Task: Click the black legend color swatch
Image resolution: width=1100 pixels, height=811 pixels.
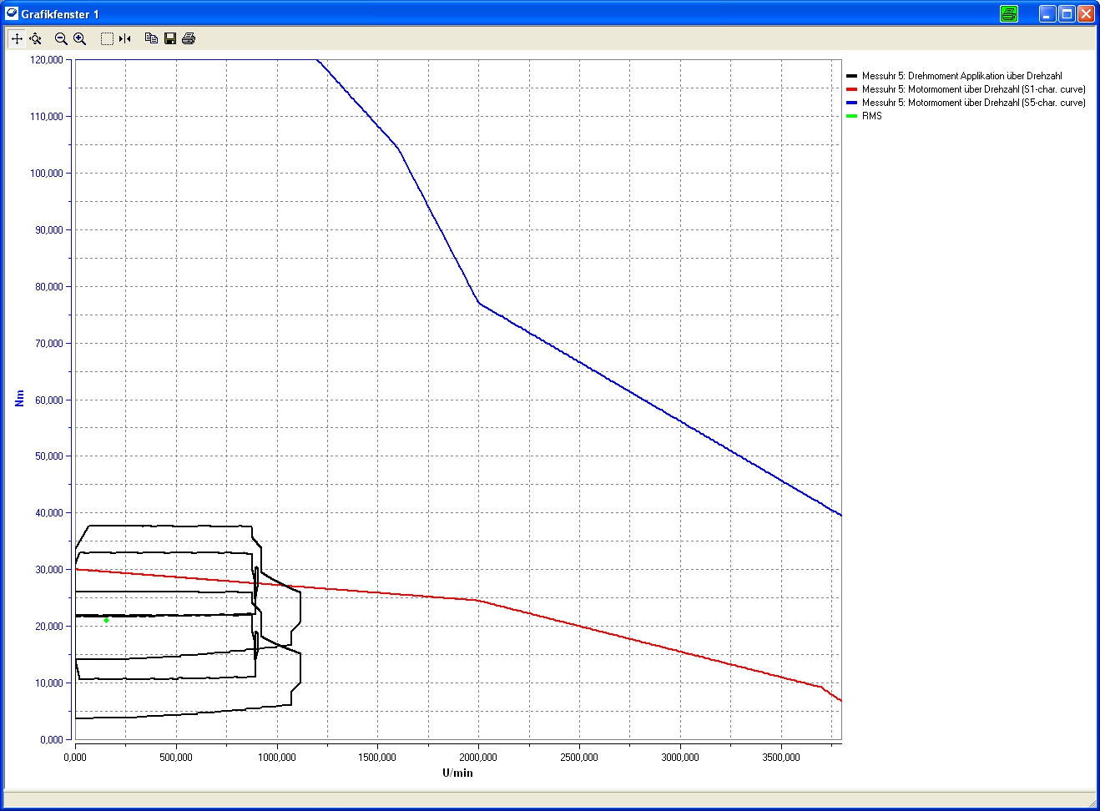Action: click(x=851, y=76)
